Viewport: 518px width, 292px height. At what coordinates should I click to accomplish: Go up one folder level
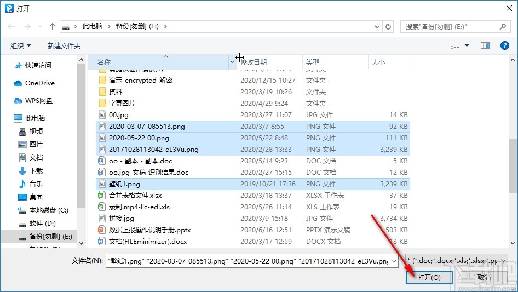(52, 26)
